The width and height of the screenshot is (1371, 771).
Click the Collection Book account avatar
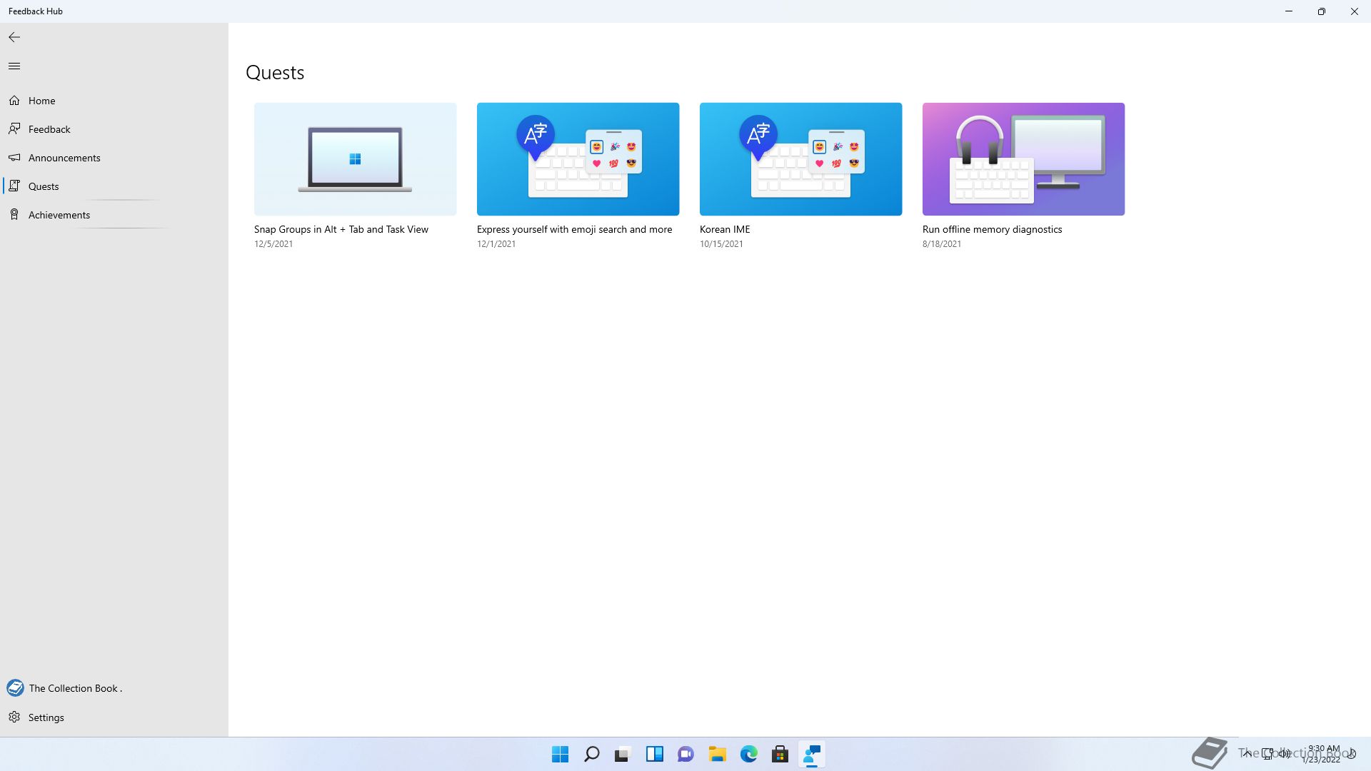click(15, 688)
